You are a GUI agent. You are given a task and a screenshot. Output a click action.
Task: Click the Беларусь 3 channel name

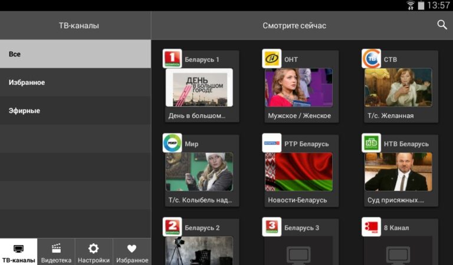tap(301, 228)
